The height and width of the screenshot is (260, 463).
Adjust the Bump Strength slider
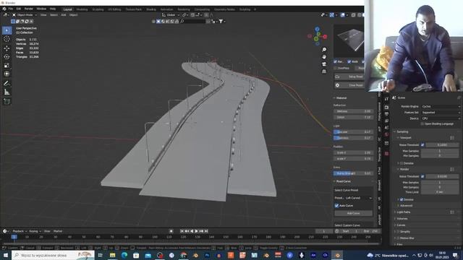pyautogui.click(x=353, y=173)
